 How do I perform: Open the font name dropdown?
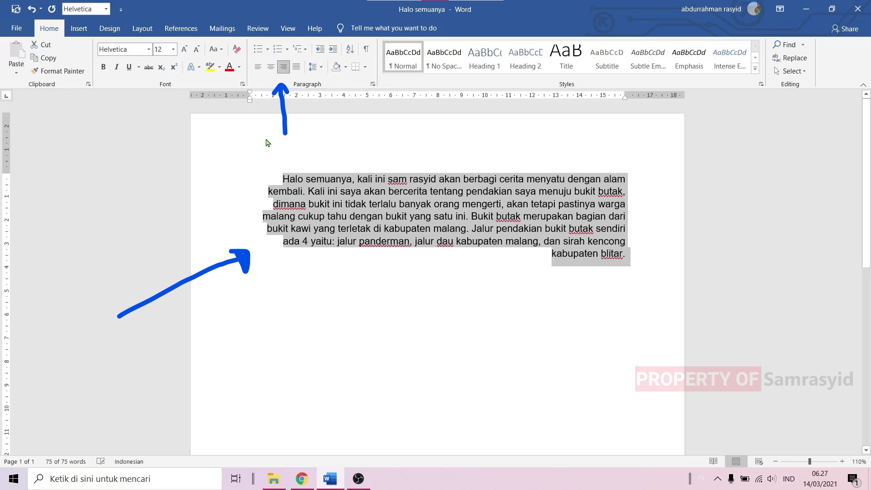(x=148, y=49)
